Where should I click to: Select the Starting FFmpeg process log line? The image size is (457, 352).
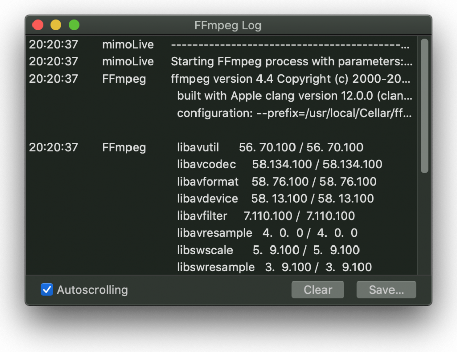[221, 61]
